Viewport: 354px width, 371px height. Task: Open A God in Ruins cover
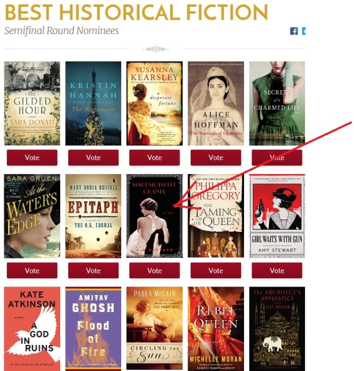click(32, 328)
